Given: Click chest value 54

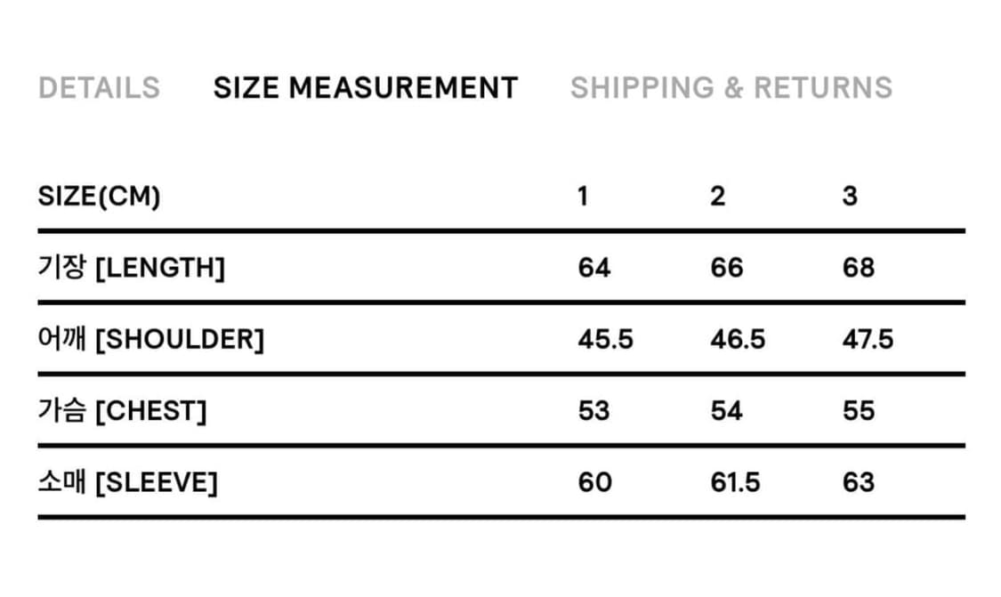Looking at the screenshot, I should (726, 411).
